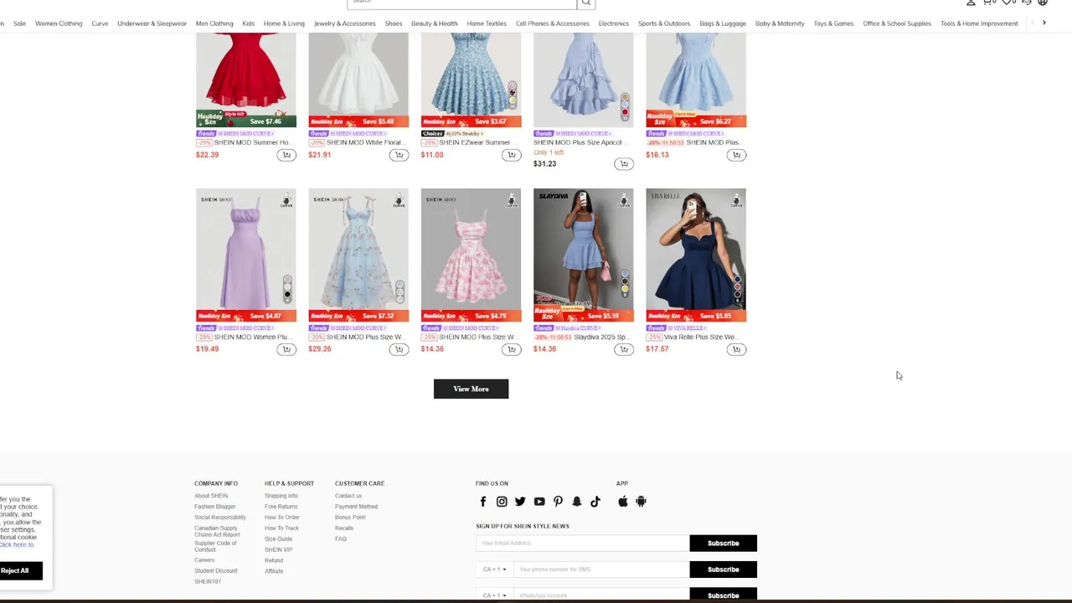Subscribe with email address button
The width and height of the screenshot is (1072, 603).
(x=723, y=544)
